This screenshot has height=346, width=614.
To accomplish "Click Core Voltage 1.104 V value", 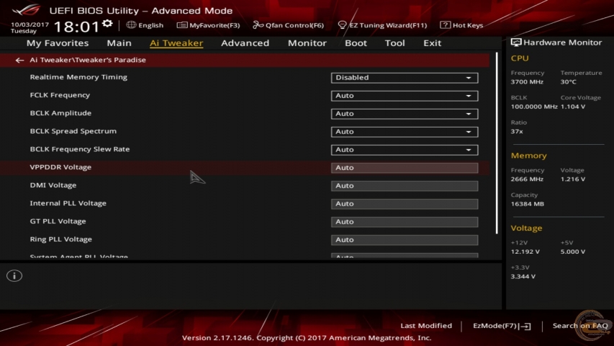I will click(573, 107).
